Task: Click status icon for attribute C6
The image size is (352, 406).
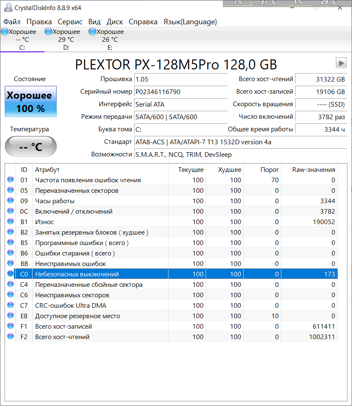Action: (10, 294)
